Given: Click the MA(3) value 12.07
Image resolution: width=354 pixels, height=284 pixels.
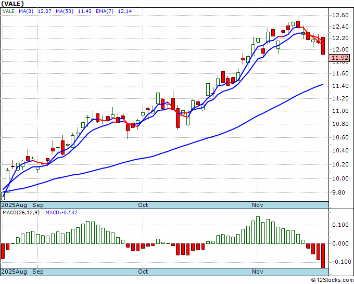Looking at the screenshot, I should (x=44, y=11).
